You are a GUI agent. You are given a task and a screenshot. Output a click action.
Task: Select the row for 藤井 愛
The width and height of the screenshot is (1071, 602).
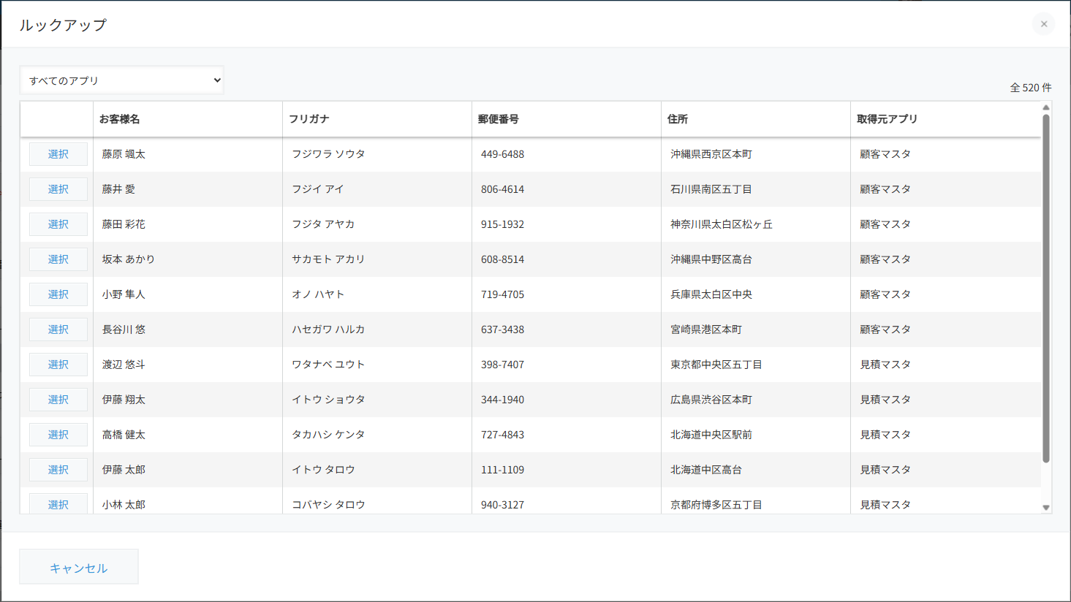(x=58, y=189)
